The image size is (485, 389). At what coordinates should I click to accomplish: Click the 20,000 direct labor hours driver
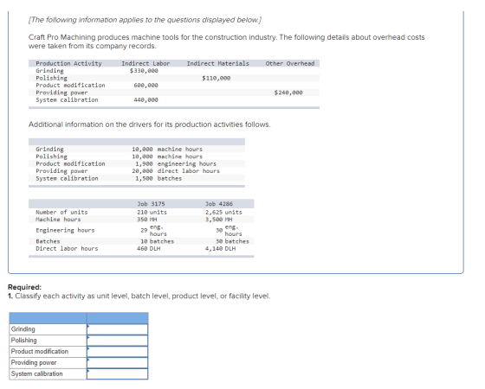pos(176,171)
